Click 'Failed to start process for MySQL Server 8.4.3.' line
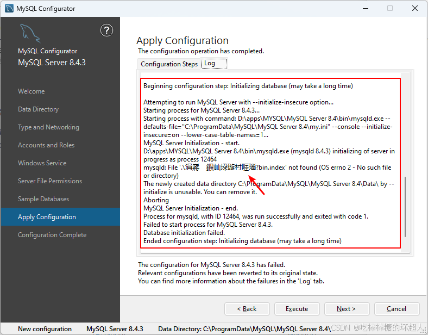The height and width of the screenshot is (335, 428). (208, 225)
